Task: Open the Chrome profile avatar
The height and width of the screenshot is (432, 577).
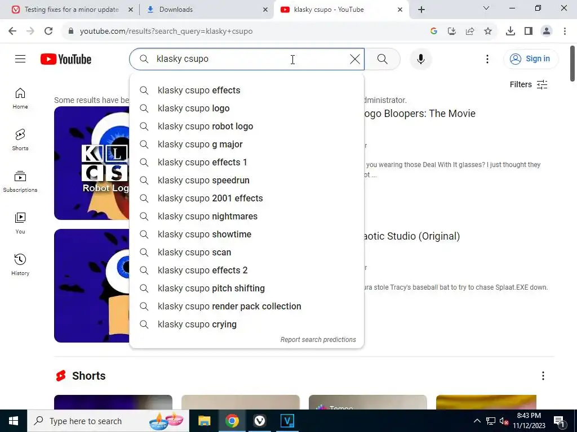Action: coord(547,31)
